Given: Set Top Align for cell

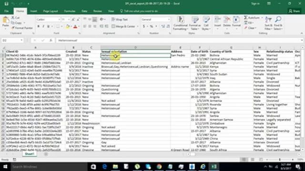Looking at the screenshot, I should [x=85, y=19].
